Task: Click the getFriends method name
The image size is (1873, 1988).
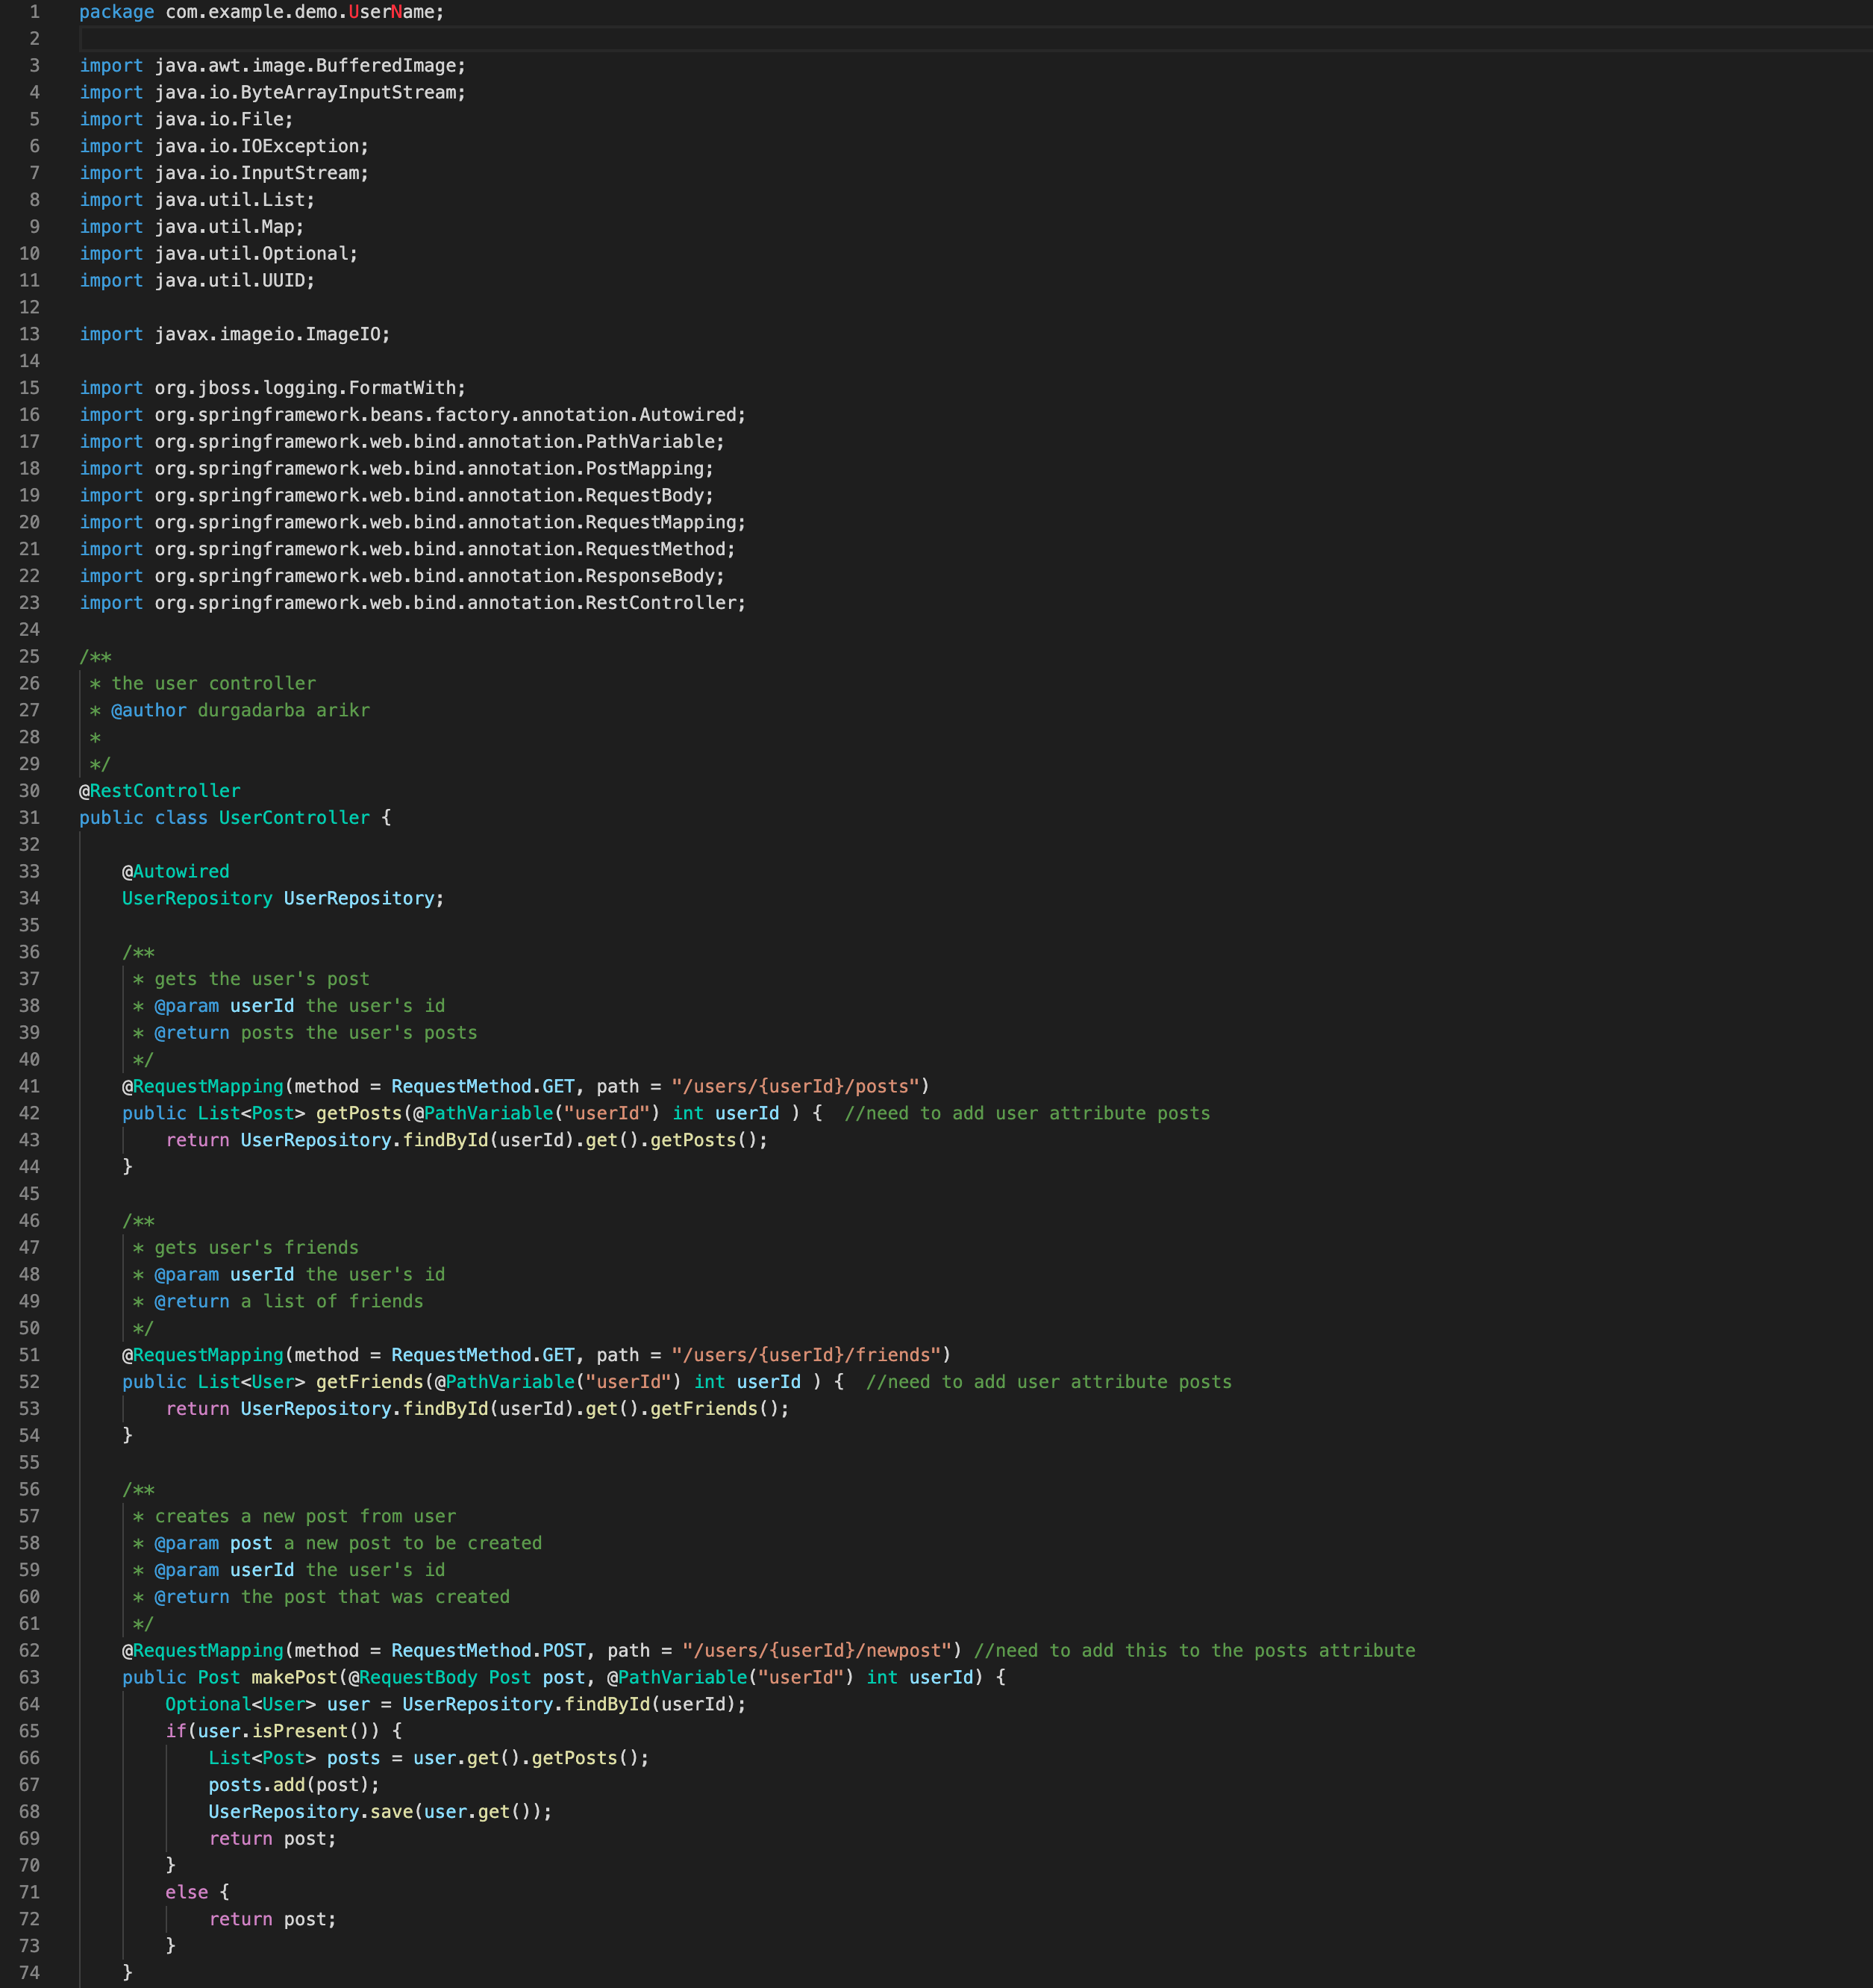Action: pyautogui.click(x=370, y=1382)
